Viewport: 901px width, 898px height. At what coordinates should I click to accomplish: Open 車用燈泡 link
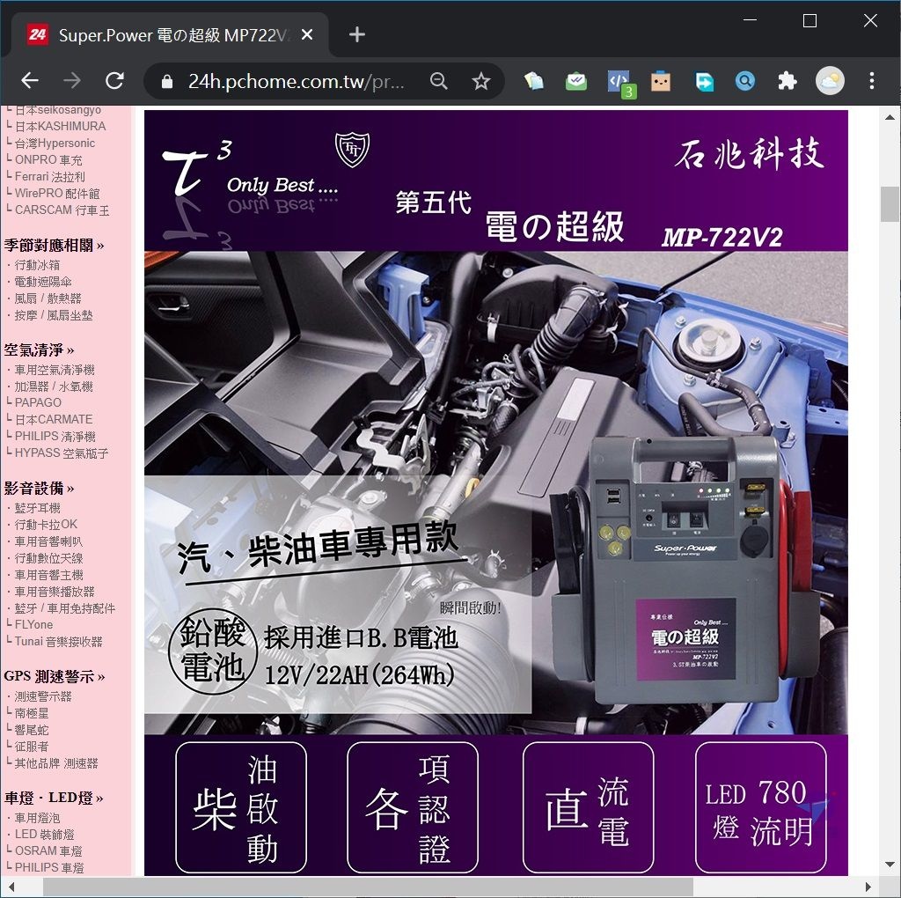[x=37, y=818]
